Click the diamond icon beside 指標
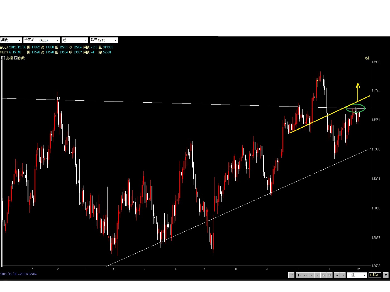Image resolution: width=390 pixels, height=292 pixels. [x=3, y=58]
